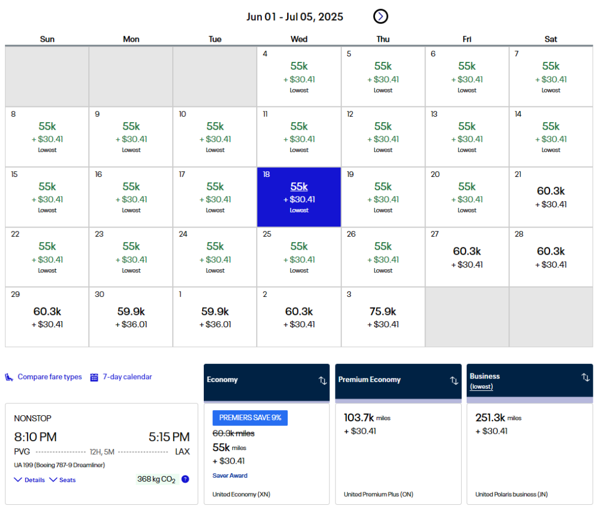This screenshot has width=608, height=507.
Task: Pick June 30 fare 59.9k miles
Action: 131,317
